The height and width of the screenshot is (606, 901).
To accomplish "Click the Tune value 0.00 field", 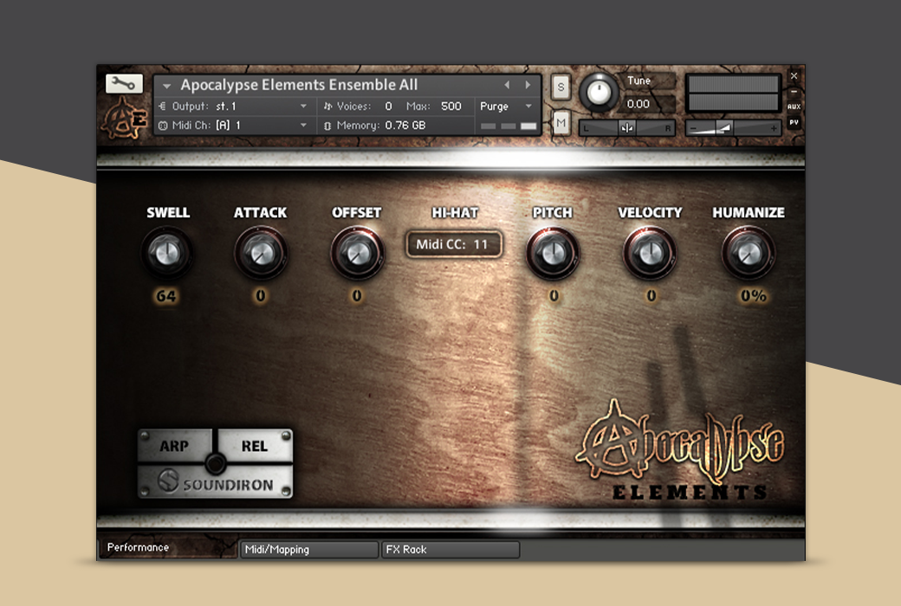I will [647, 104].
